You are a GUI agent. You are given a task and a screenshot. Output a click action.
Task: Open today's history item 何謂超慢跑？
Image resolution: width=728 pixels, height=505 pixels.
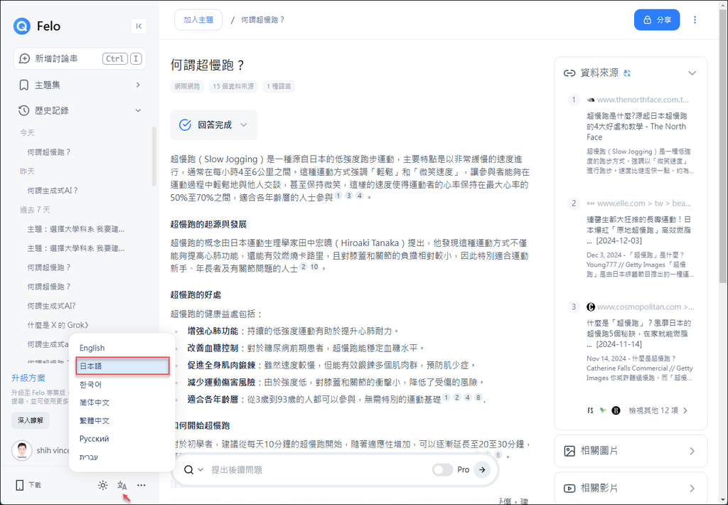49,152
